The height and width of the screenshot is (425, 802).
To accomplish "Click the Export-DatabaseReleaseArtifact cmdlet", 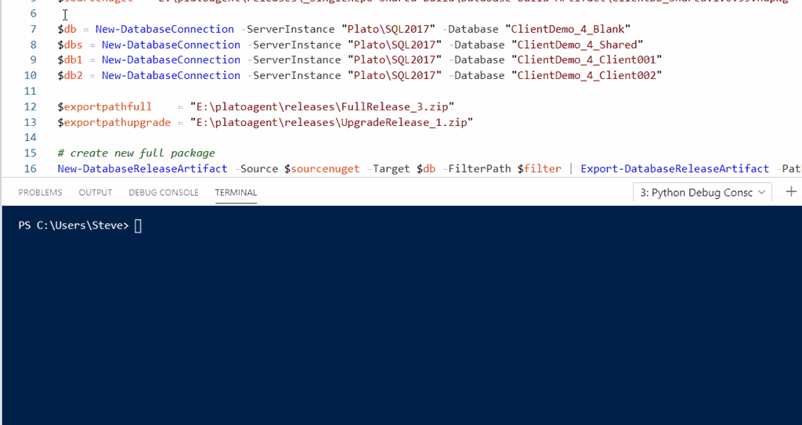I will [674, 168].
